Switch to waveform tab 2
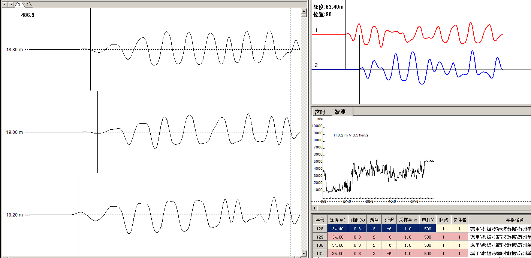 pos(27,4)
